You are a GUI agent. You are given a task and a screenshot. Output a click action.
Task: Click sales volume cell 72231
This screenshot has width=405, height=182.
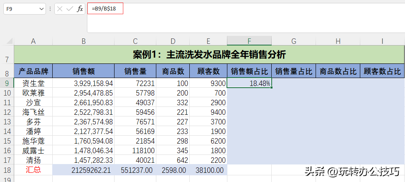(135, 83)
